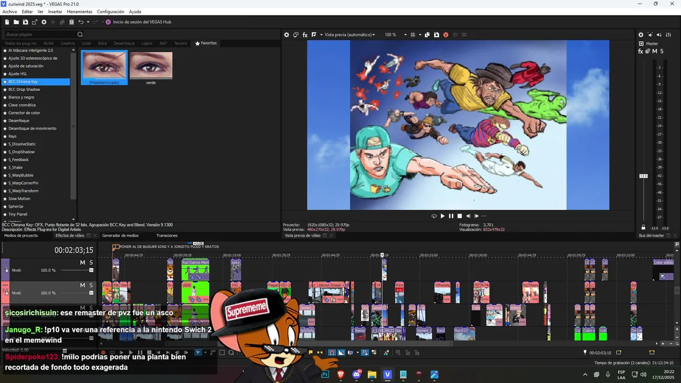Pause the preview

(x=451, y=216)
